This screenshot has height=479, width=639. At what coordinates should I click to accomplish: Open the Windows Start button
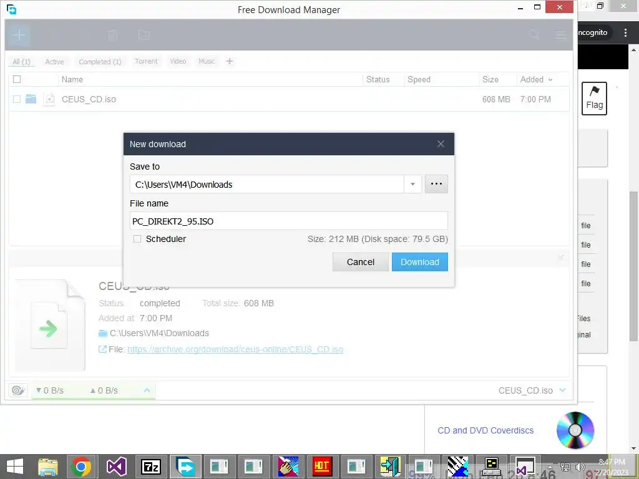click(x=15, y=467)
